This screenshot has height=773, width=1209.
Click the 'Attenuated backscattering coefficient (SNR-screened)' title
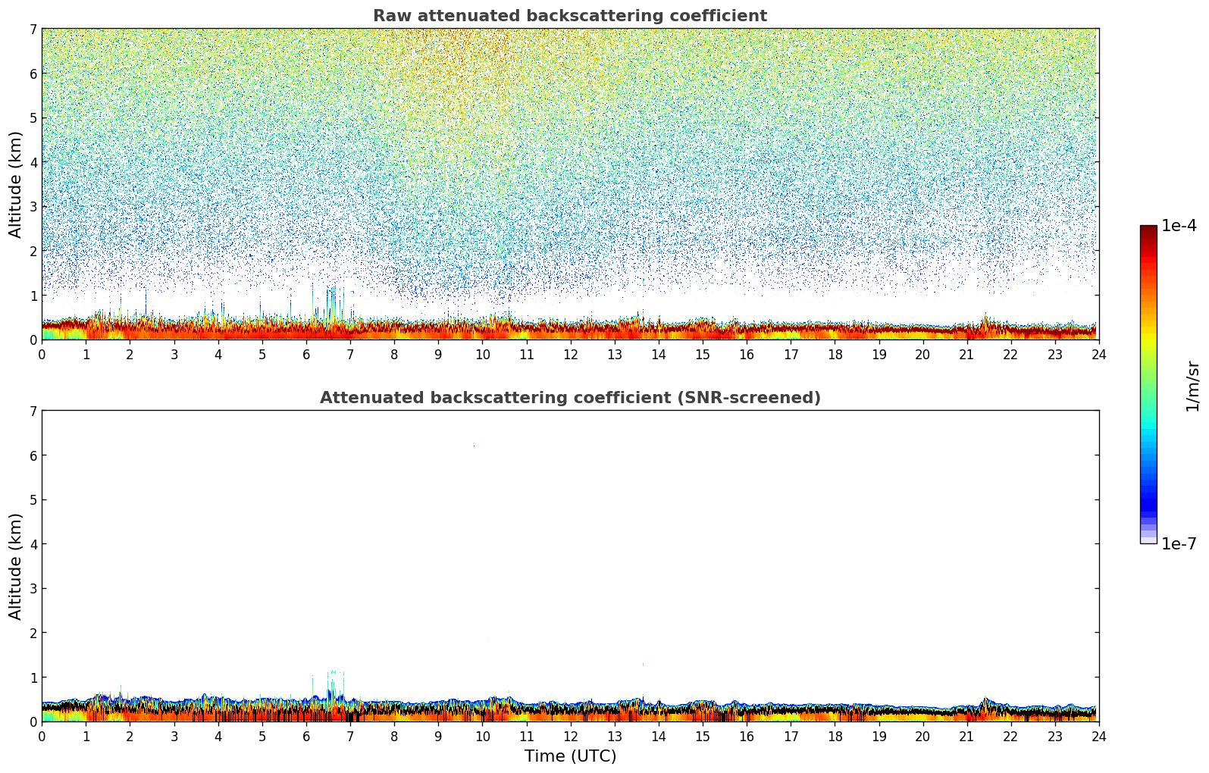point(570,398)
